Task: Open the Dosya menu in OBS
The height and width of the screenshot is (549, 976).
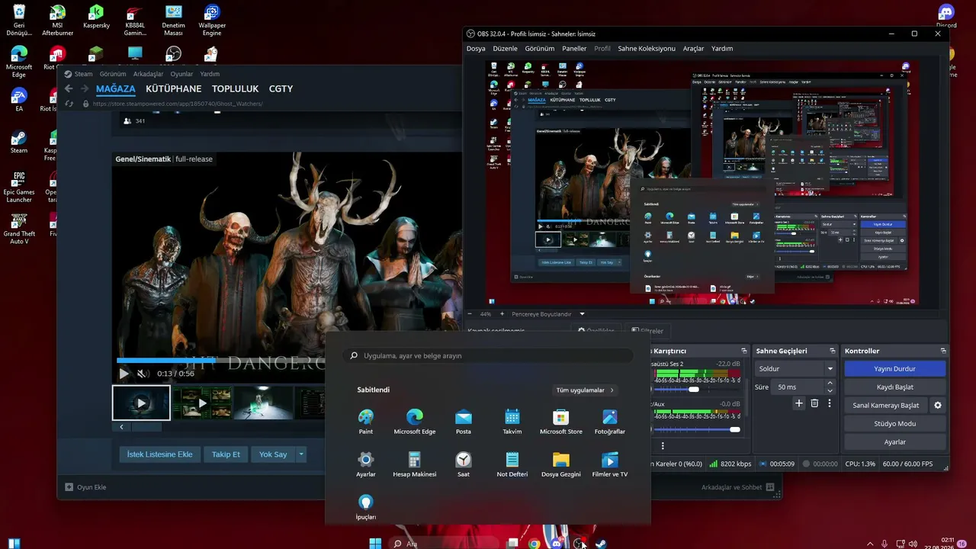Action: pos(476,48)
